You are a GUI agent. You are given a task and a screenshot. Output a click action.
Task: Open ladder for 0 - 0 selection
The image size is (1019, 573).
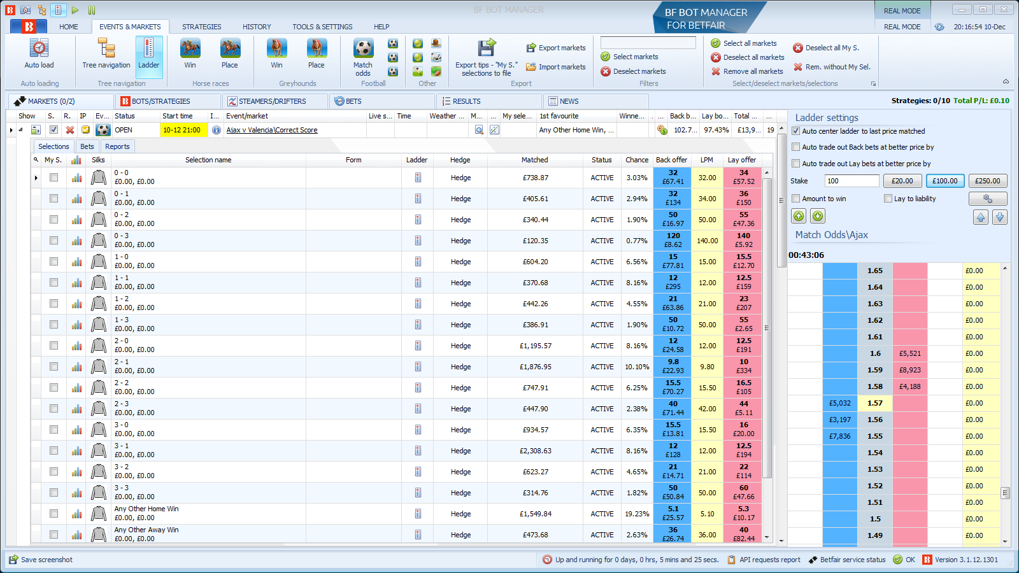[418, 178]
